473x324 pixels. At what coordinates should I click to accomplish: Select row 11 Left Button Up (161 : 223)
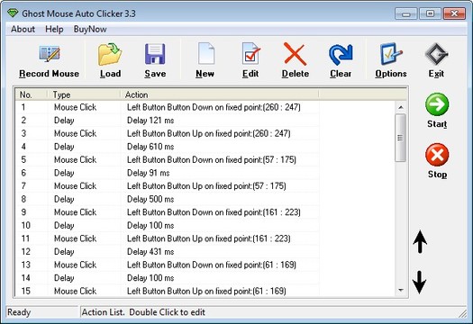click(168, 238)
